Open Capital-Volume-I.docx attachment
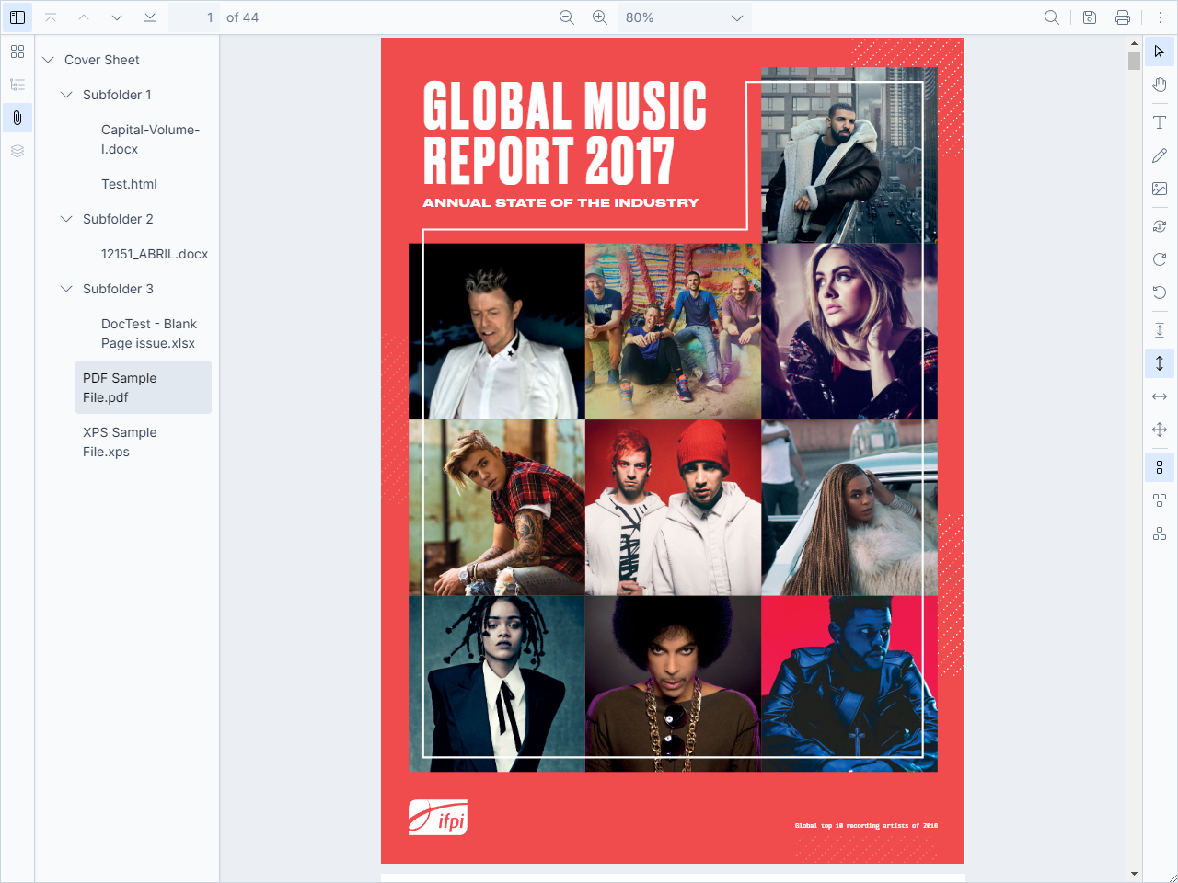This screenshot has width=1178, height=883. pos(150,140)
